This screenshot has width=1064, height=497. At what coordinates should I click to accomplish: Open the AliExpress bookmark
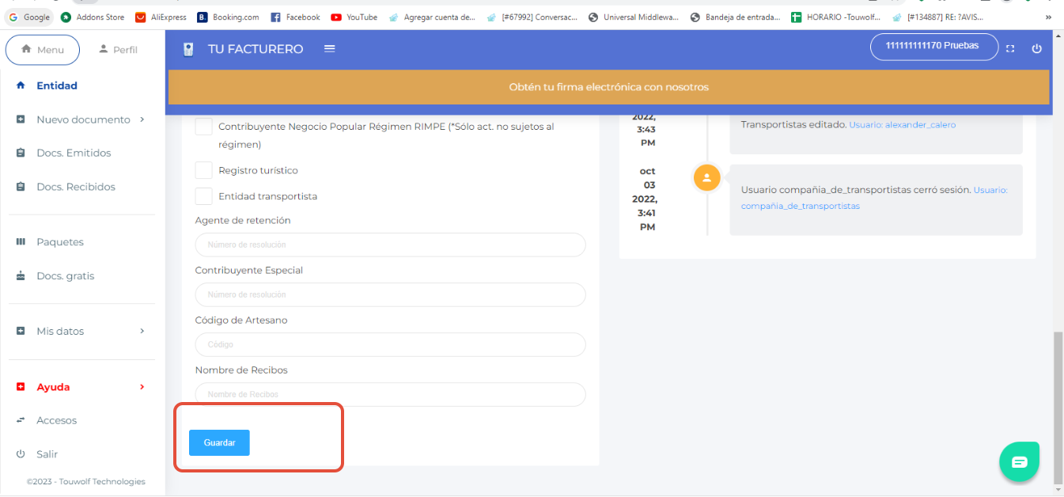click(161, 17)
